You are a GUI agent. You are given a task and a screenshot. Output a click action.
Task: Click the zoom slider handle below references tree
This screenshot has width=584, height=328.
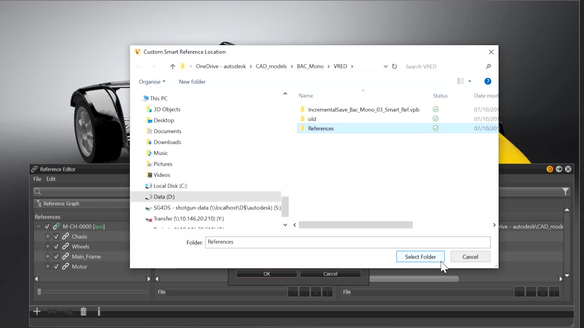point(39,292)
